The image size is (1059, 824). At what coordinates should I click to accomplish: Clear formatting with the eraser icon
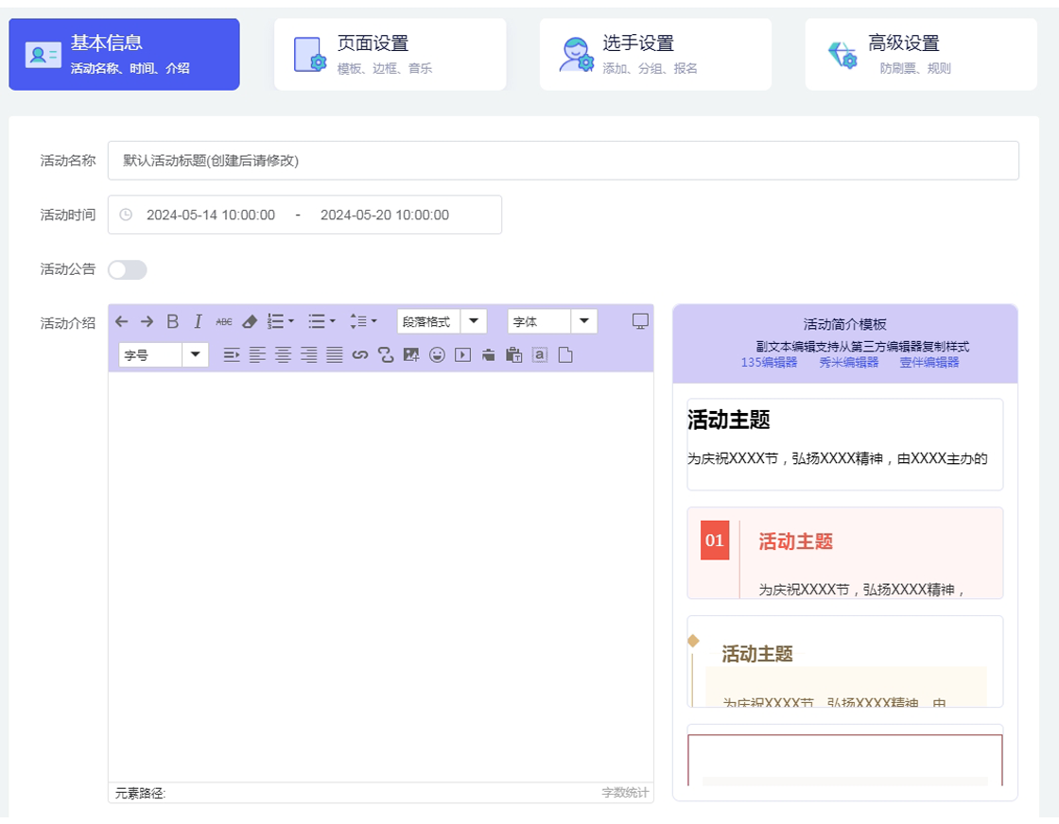click(x=250, y=322)
